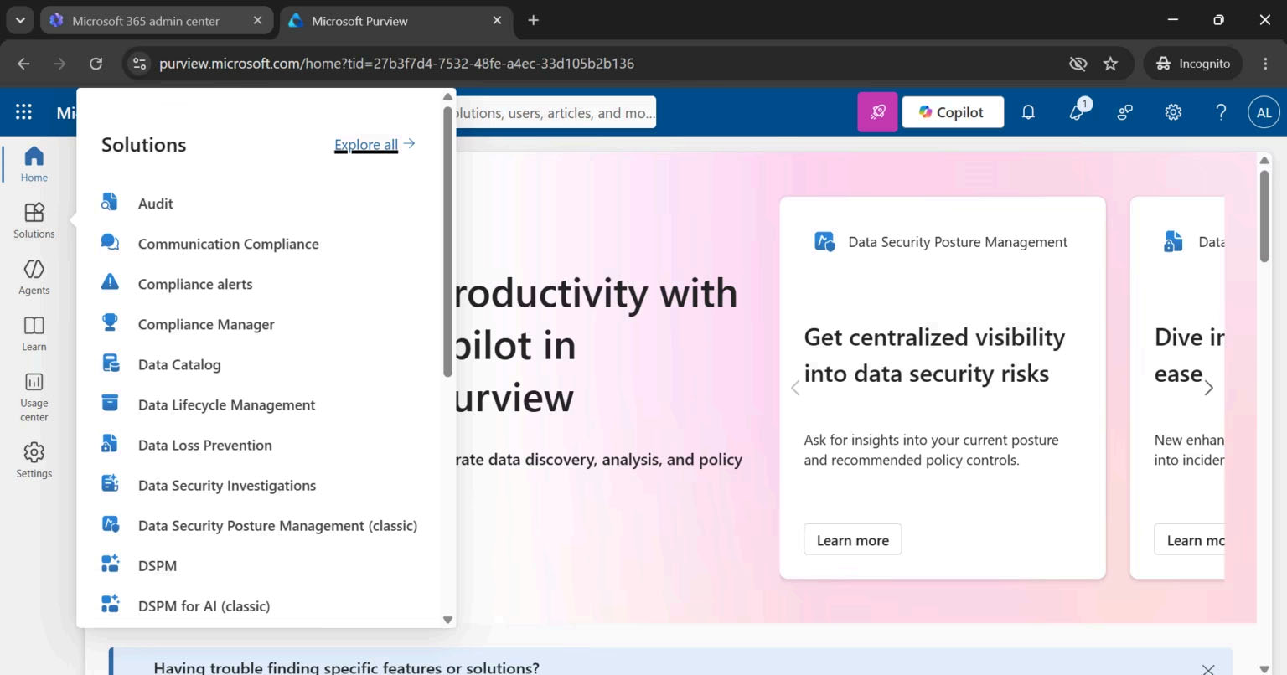The height and width of the screenshot is (675, 1287).
Task: Click the Solutions panel scrollbar thumb
Action: tap(447, 243)
